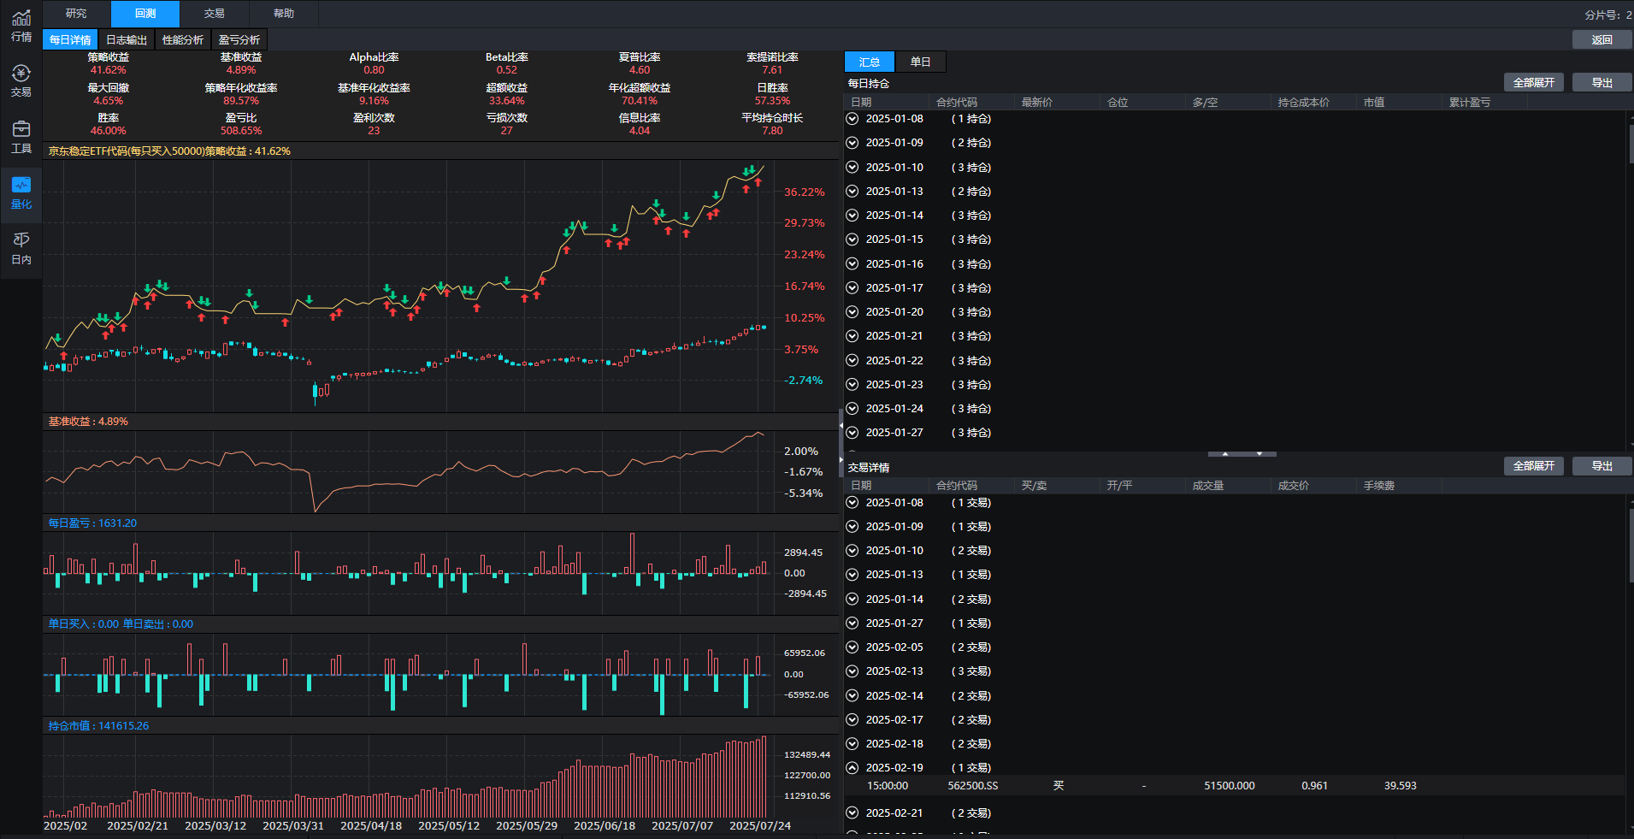
Task: Click 全部展开 in the 每日持仓 panel
Action: [x=1533, y=83]
